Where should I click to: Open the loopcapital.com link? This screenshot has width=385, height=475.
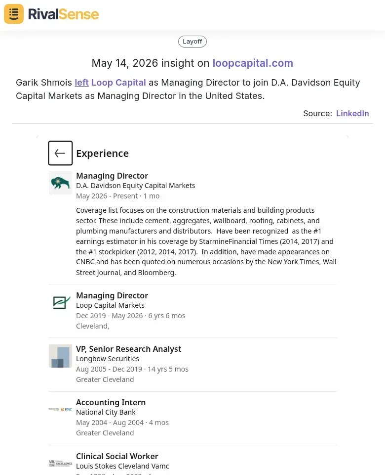click(x=253, y=63)
